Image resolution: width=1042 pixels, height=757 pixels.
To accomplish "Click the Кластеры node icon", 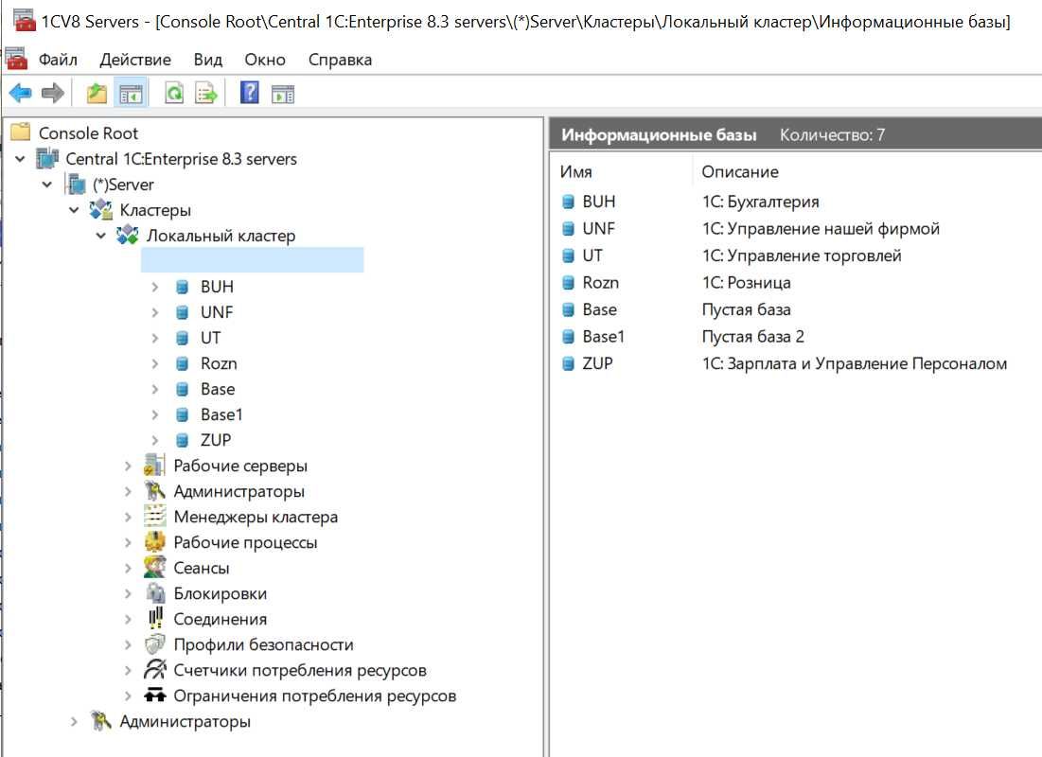I will 101,210.
